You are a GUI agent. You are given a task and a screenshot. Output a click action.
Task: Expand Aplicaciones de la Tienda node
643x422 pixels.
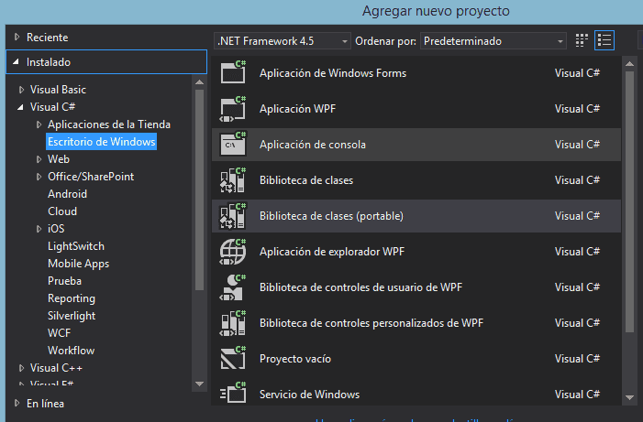coord(39,124)
